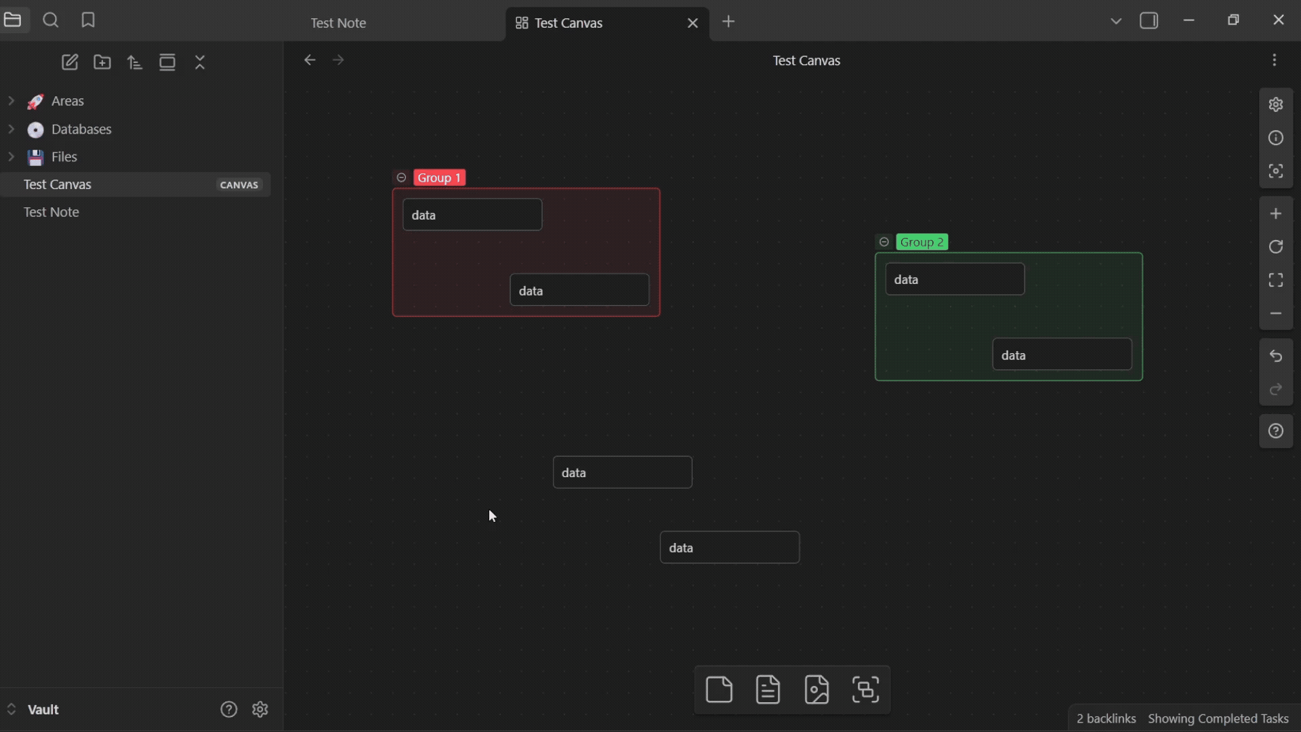The image size is (1301, 732).
Task: Insert an image from the bottom toolbar
Action: click(817, 689)
